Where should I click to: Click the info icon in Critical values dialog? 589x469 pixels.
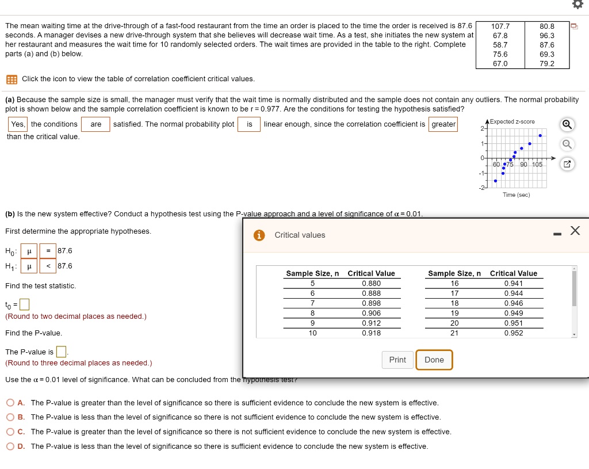click(259, 235)
